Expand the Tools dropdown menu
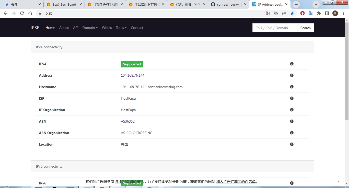Image resolution: width=349 pixels, height=188 pixels. tap(121, 28)
